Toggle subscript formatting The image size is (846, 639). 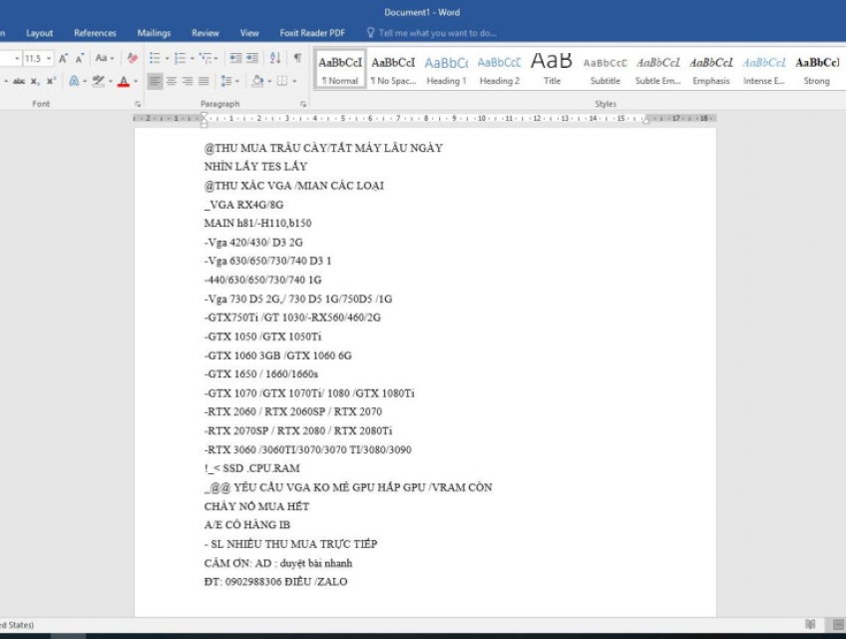(34, 81)
